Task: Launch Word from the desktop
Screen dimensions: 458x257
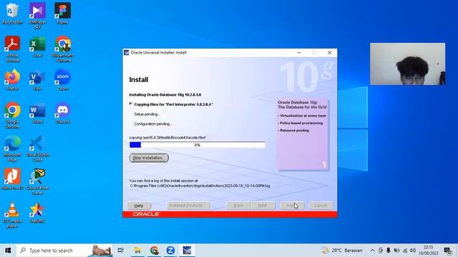Action: point(37,113)
